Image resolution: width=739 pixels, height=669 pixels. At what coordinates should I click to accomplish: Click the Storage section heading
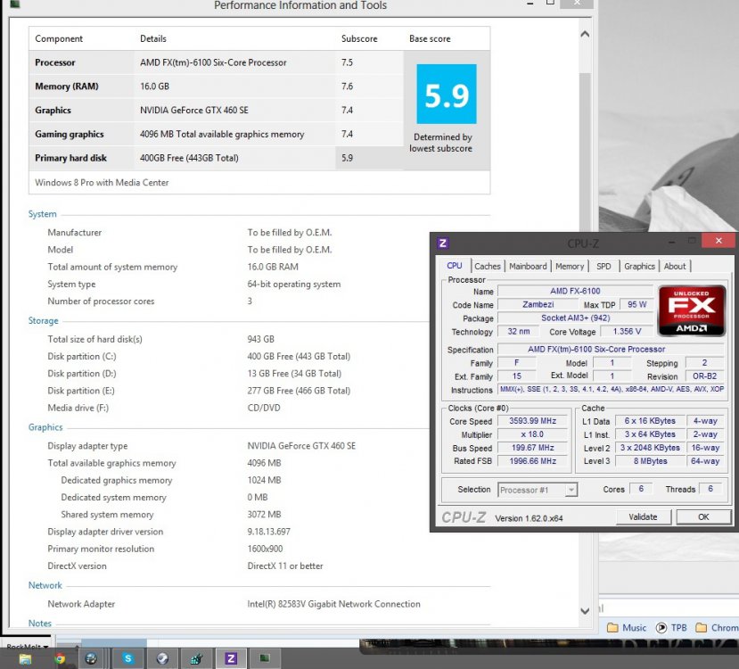tap(44, 320)
